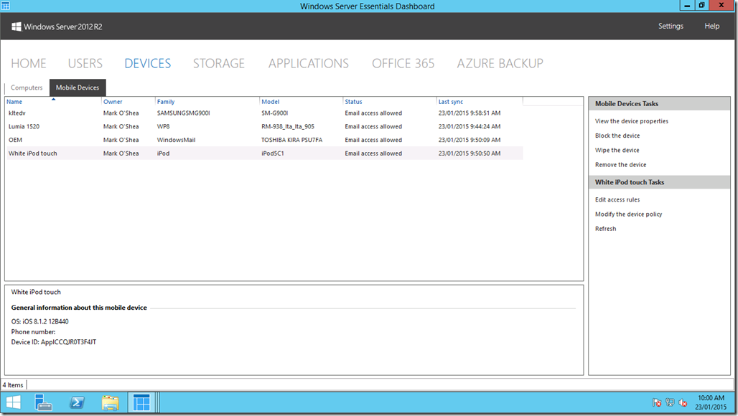The height and width of the screenshot is (416, 738).
Task: Click the TOSHIBA KIRA PSU7FA model cell
Action: (291, 140)
